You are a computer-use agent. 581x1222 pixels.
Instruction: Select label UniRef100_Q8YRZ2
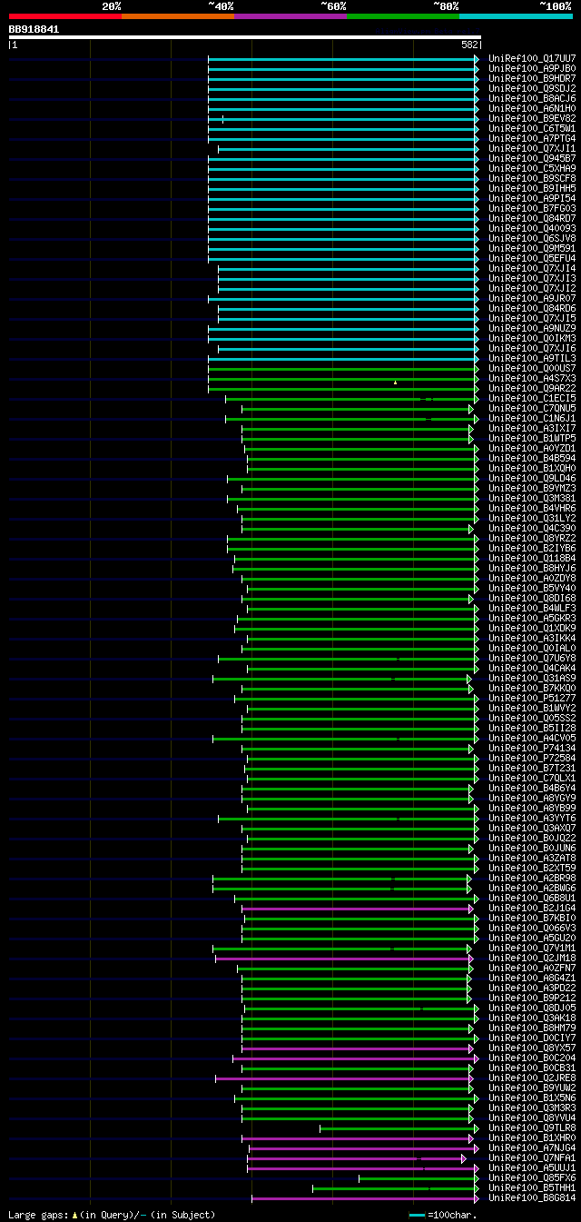click(532, 538)
